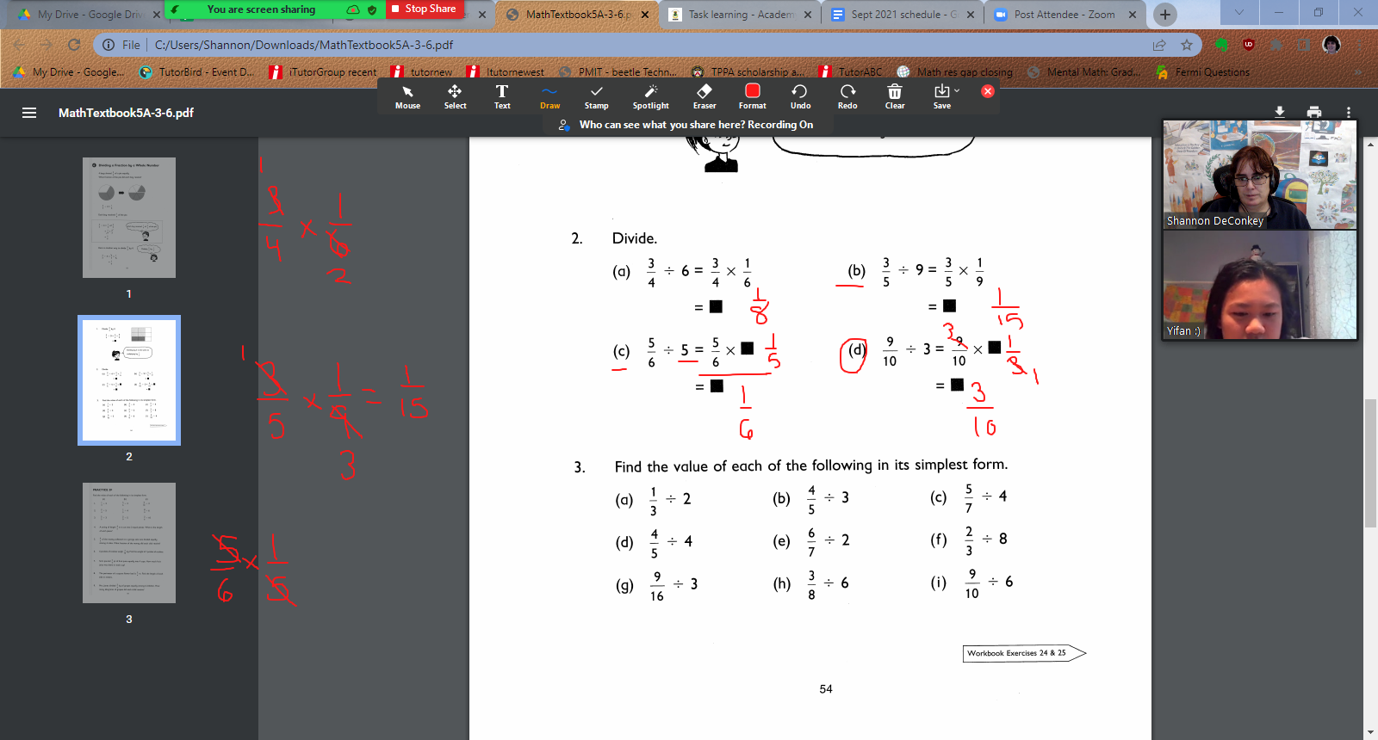Reload the current page
This screenshot has width=1378, height=740.
pyautogui.click(x=74, y=45)
